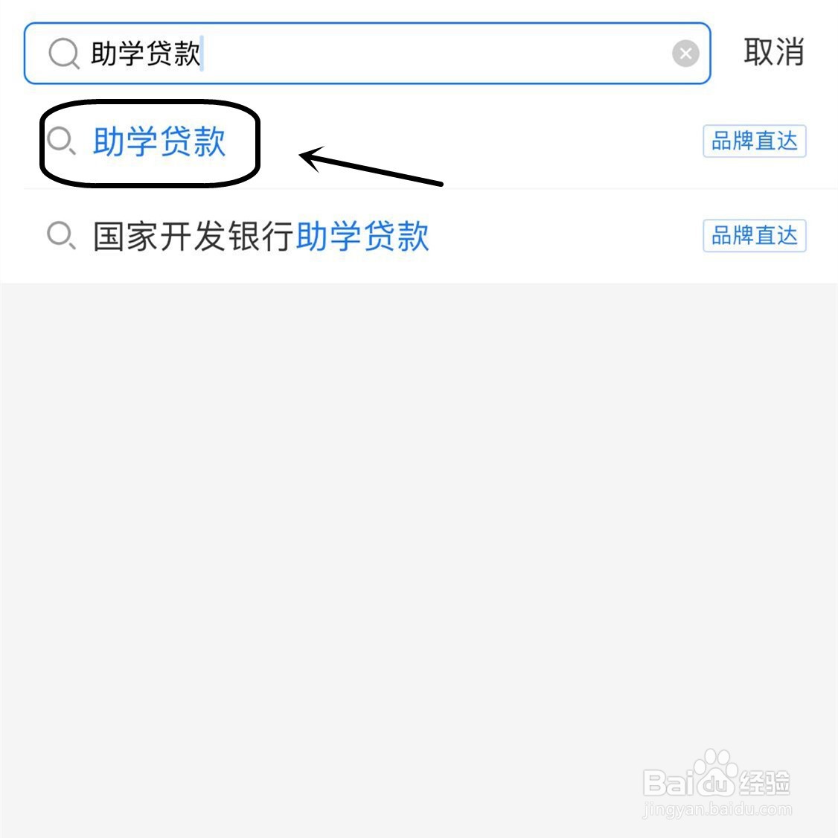Clear the search text with X button

(685, 54)
